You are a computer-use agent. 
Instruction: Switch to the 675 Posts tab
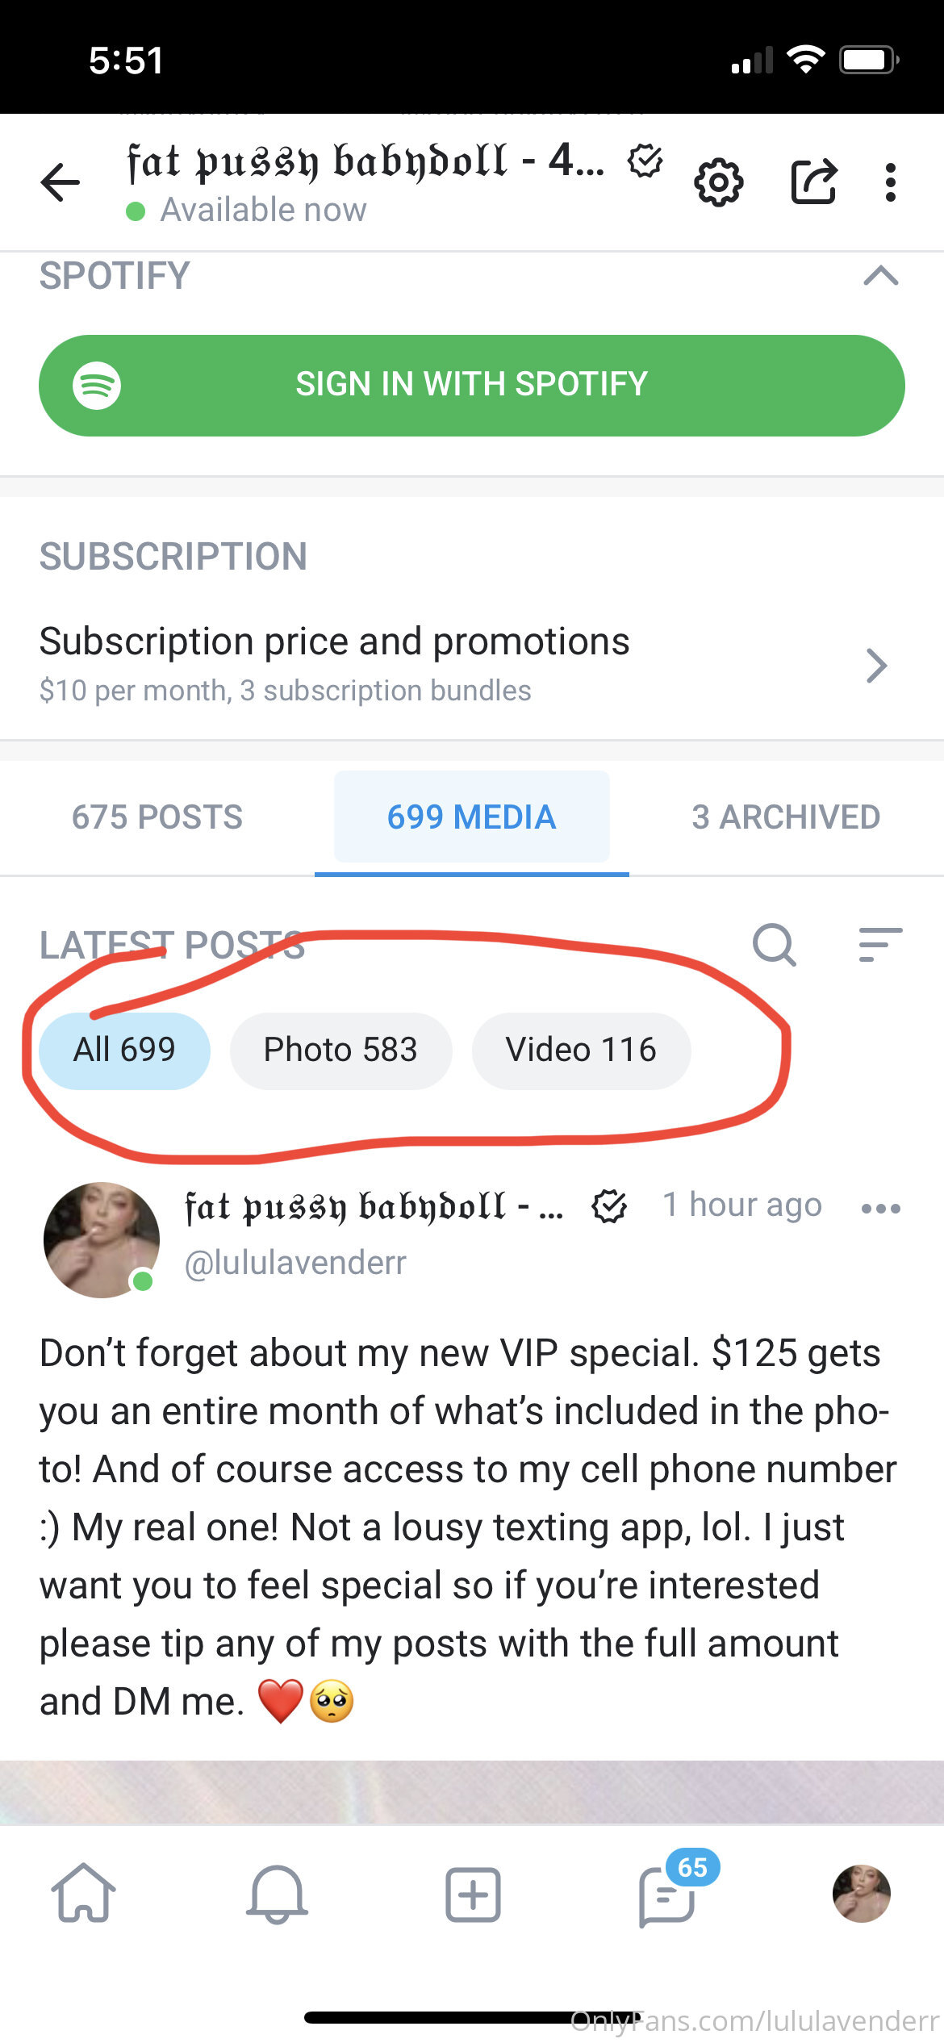157,817
